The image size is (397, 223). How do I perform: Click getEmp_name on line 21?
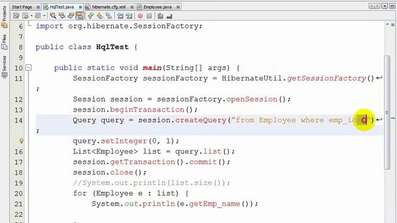click(215, 204)
